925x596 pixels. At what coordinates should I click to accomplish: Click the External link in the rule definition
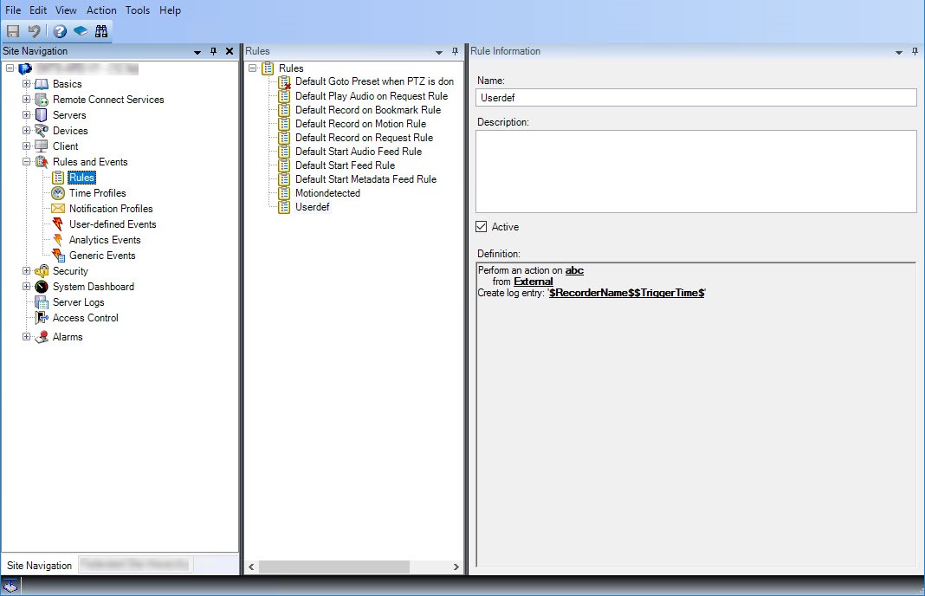click(x=533, y=281)
